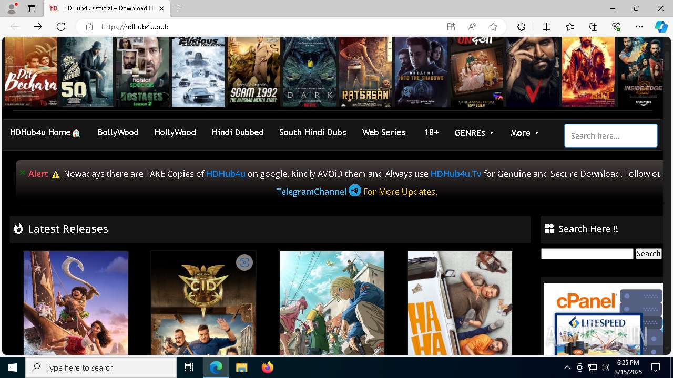Open the anime latest release poster

332,303
